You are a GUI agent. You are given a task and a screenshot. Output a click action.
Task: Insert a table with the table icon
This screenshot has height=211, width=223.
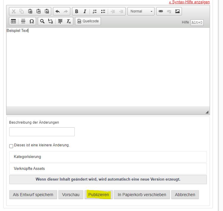click(x=13, y=21)
